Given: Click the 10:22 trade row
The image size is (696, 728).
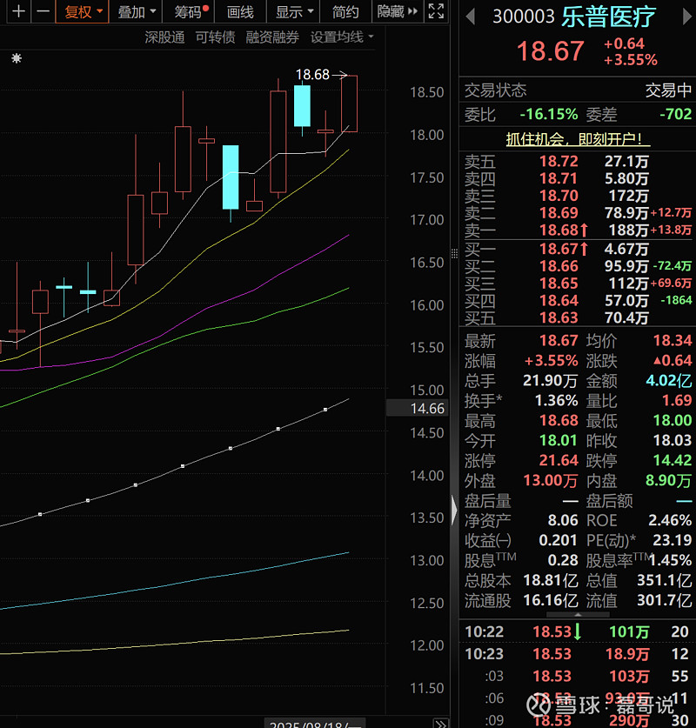Looking at the screenshot, I should click(577, 631).
